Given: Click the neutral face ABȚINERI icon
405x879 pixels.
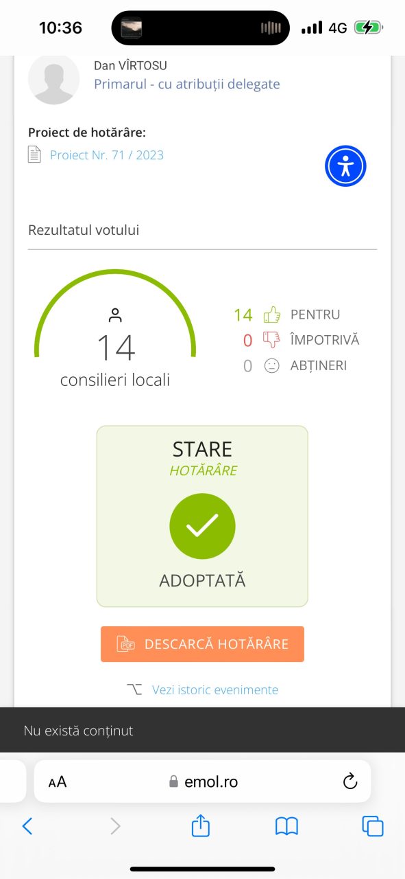Looking at the screenshot, I should (271, 365).
